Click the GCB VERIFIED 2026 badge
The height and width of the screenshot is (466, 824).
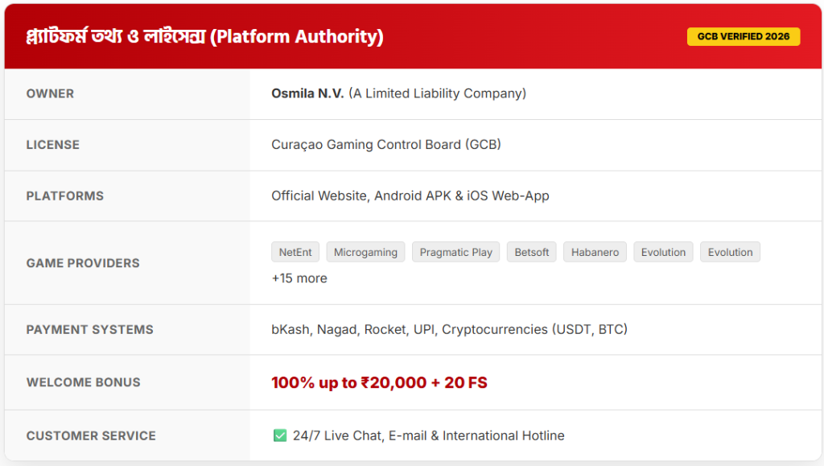[743, 36]
